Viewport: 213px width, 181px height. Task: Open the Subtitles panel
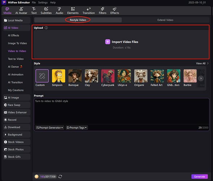click(46, 11)
